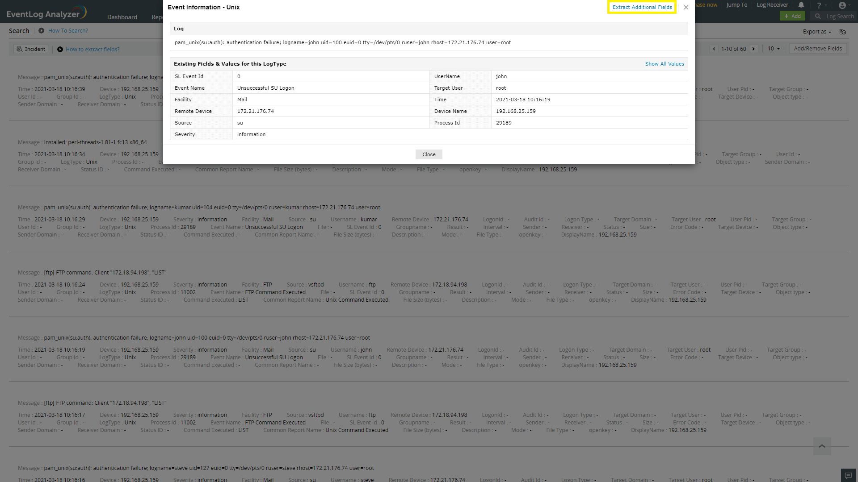
Task: Click the scroll-to-top chevron
Action: [821, 446]
